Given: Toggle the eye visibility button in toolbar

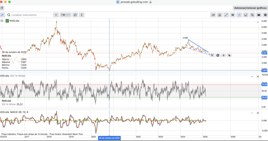Looking at the screenshot, I should (233, 15).
